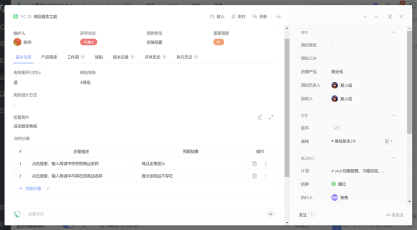The height and width of the screenshot is (230, 417).
Task: Click the 附件 button
Action: pyautogui.click(x=239, y=16)
